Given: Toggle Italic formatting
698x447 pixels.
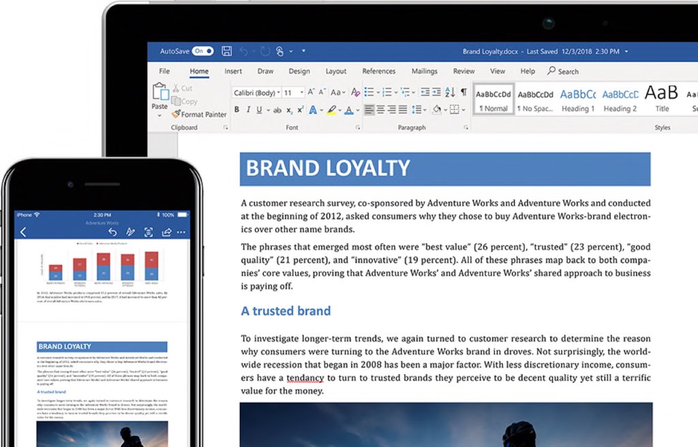Looking at the screenshot, I should tap(248, 110).
